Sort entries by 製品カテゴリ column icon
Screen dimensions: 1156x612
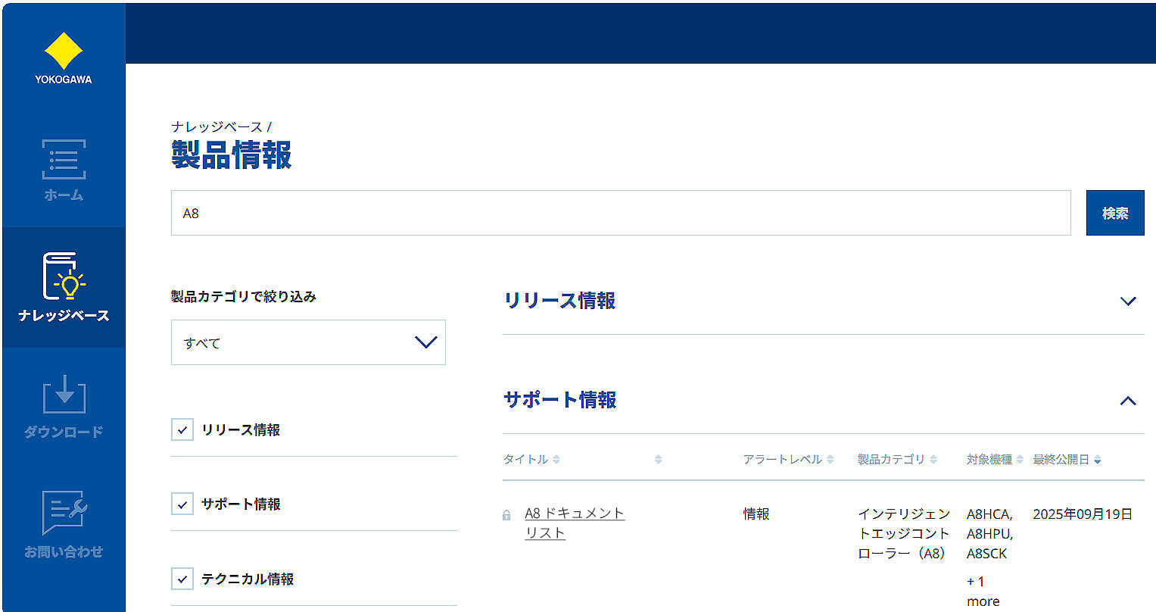[933, 459]
